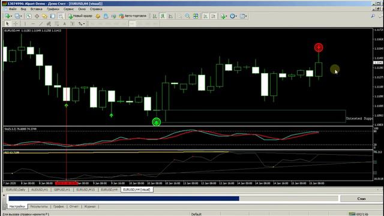Screen dimensions: 384x216
Task: Switch to the EURUSD,Daily chart tab
Action: (16, 190)
